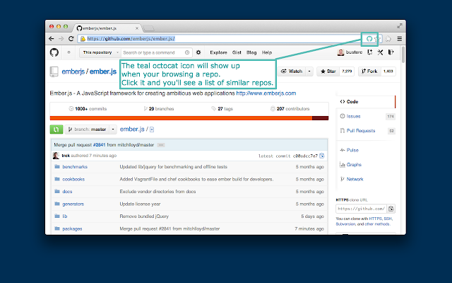Viewport: 452px width, 283px height.
Task: Click the teal octocat icon in address bar
Action: click(x=369, y=39)
